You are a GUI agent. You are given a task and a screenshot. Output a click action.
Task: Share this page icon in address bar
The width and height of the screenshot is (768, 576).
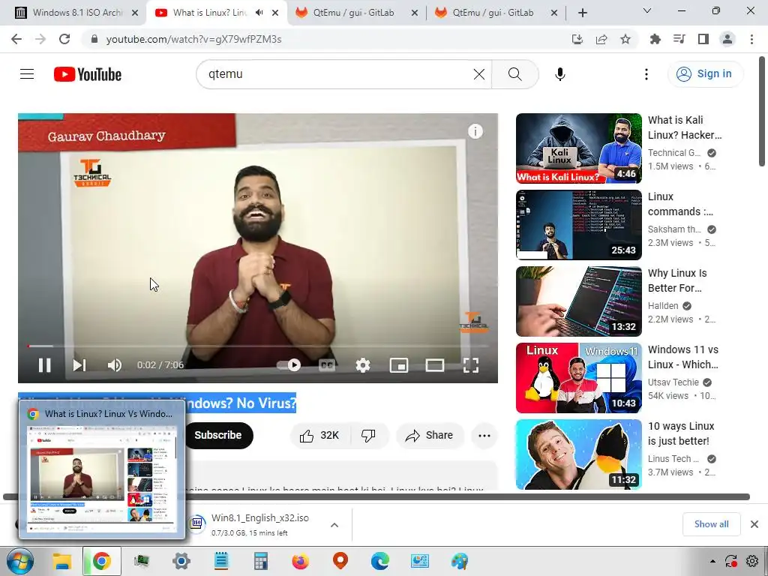[601, 39]
